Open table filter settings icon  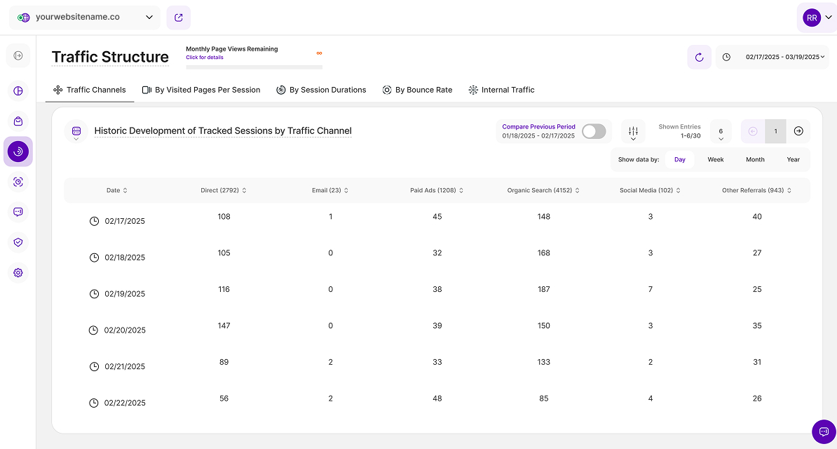point(633,131)
